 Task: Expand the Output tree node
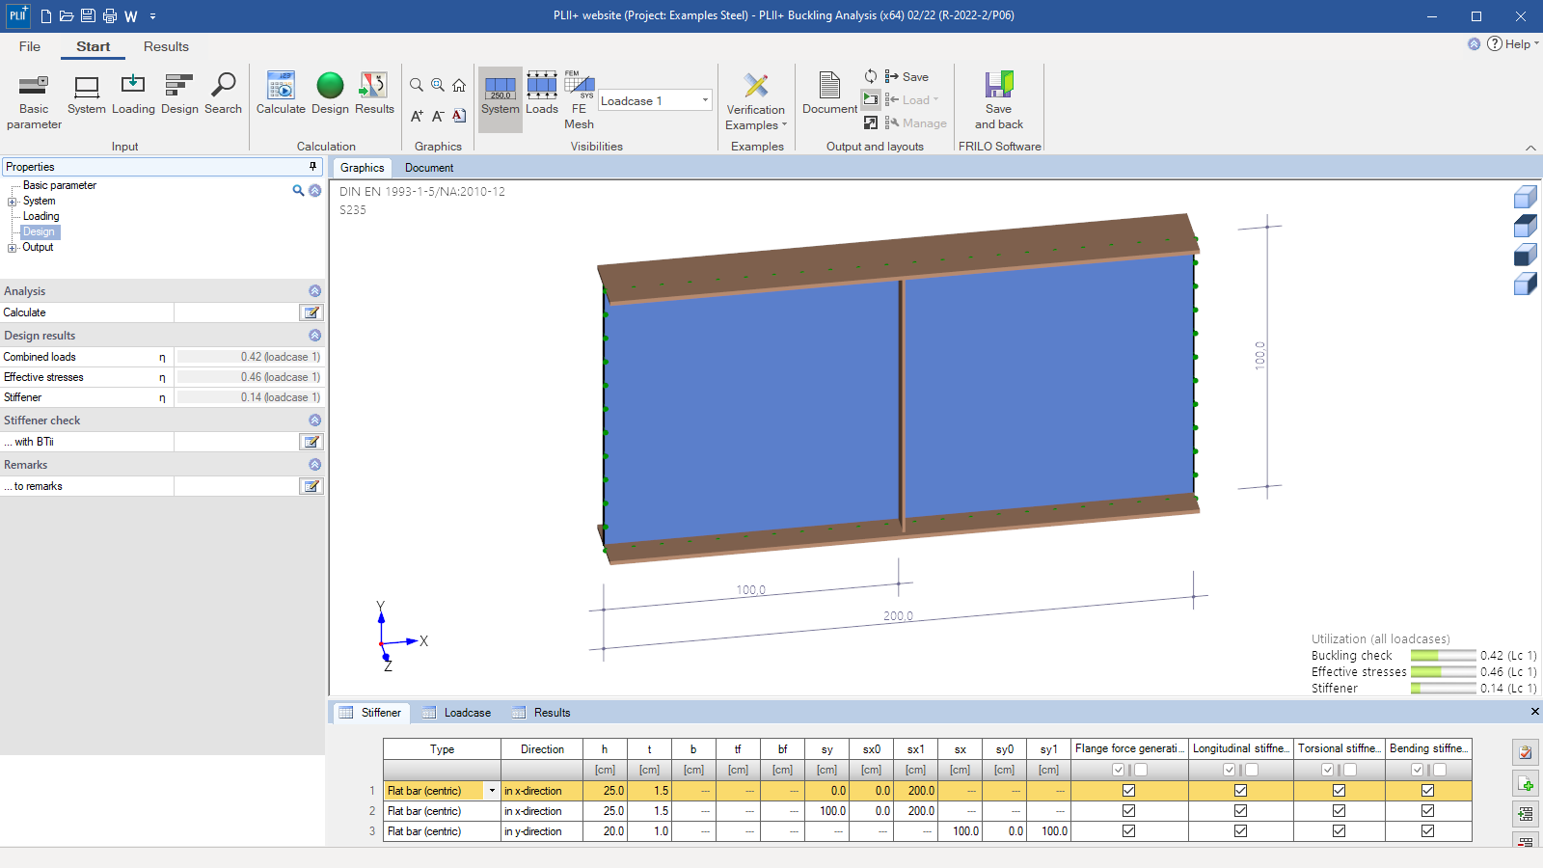pos(13,248)
